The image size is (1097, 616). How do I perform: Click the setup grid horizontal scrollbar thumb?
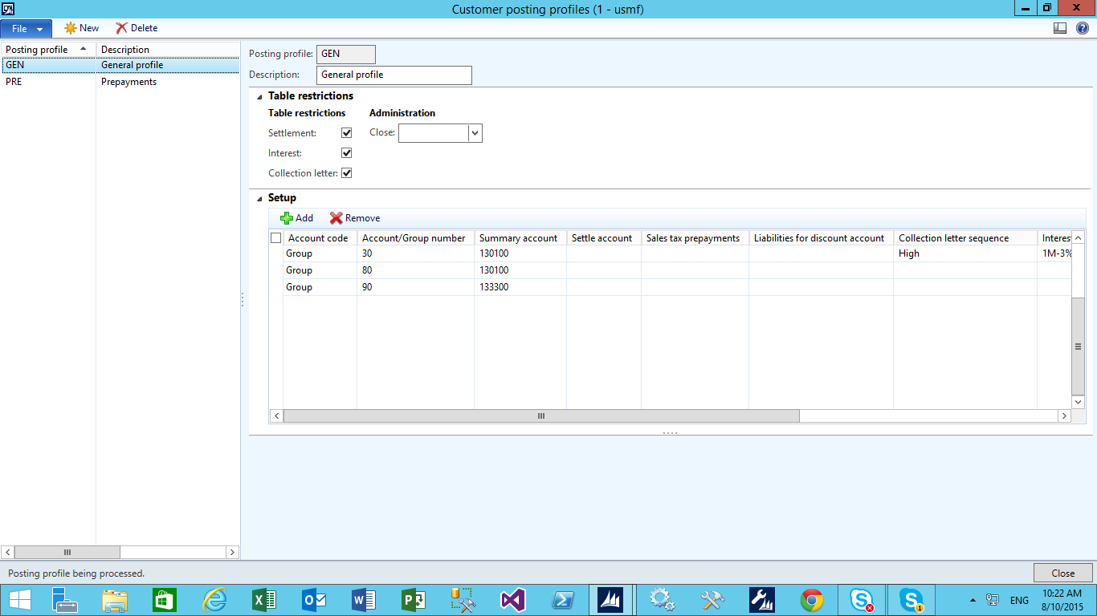coord(541,416)
